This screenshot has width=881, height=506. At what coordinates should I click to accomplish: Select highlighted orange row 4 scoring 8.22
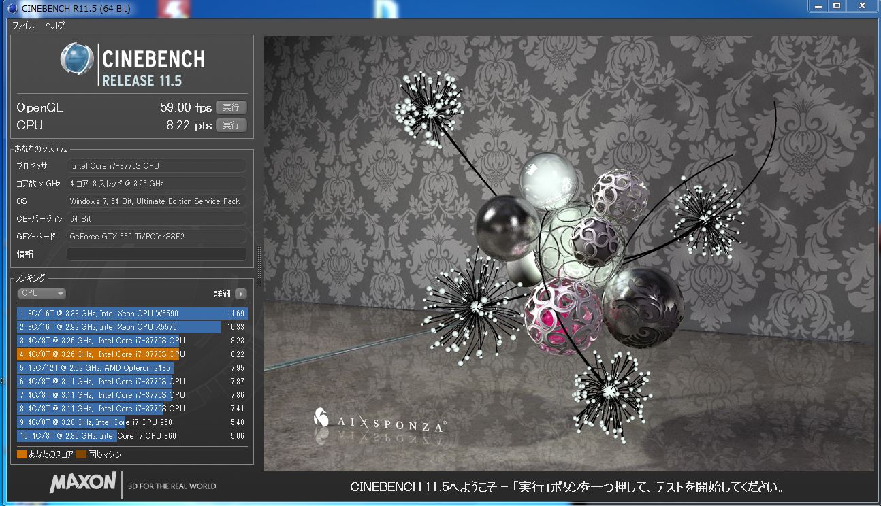[132, 354]
